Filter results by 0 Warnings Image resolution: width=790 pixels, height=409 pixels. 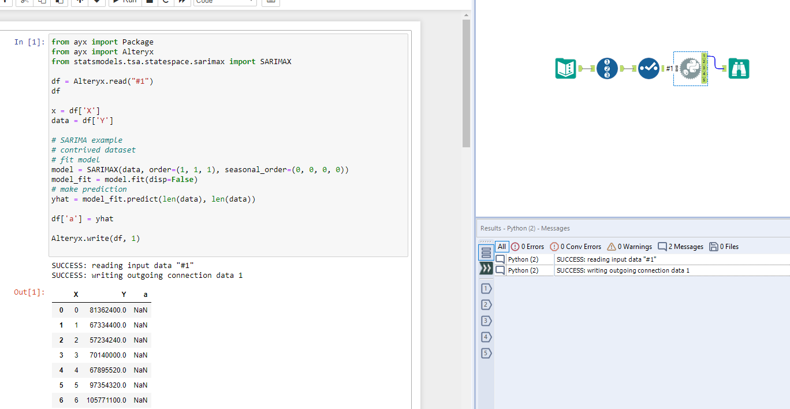(x=629, y=247)
